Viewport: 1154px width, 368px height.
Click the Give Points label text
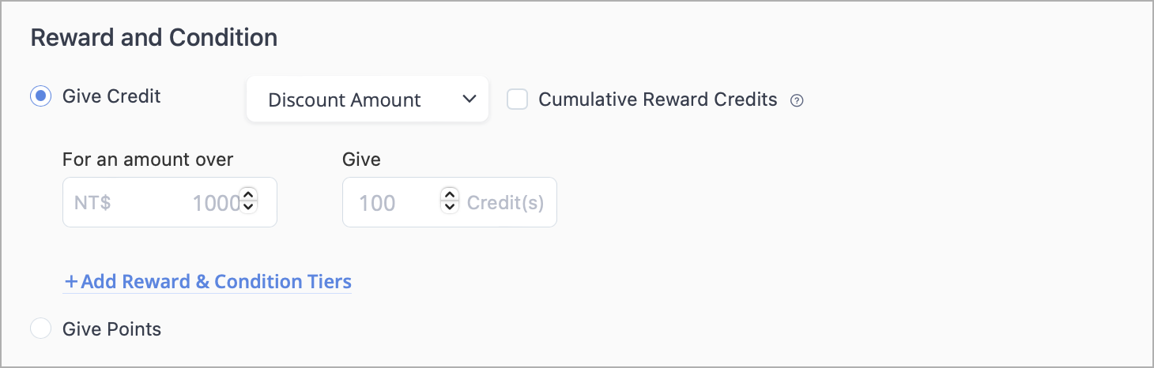111,329
